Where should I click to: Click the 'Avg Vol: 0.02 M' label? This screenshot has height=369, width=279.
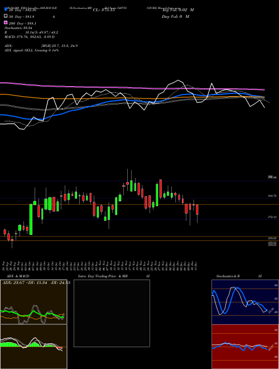click(x=178, y=10)
